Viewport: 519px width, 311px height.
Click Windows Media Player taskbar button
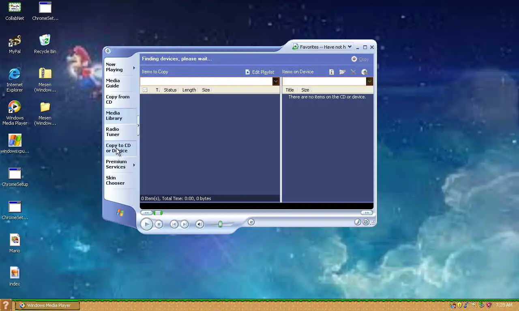(47, 305)
